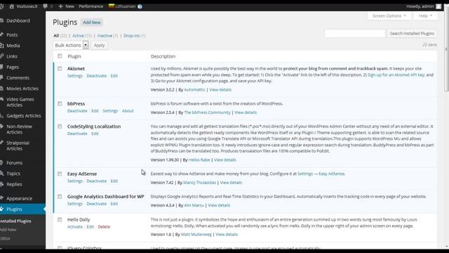Open Posts menu in sidebar
Viewport: 449px width, 253px height.
pyautogui.click(x=12, y=34)
